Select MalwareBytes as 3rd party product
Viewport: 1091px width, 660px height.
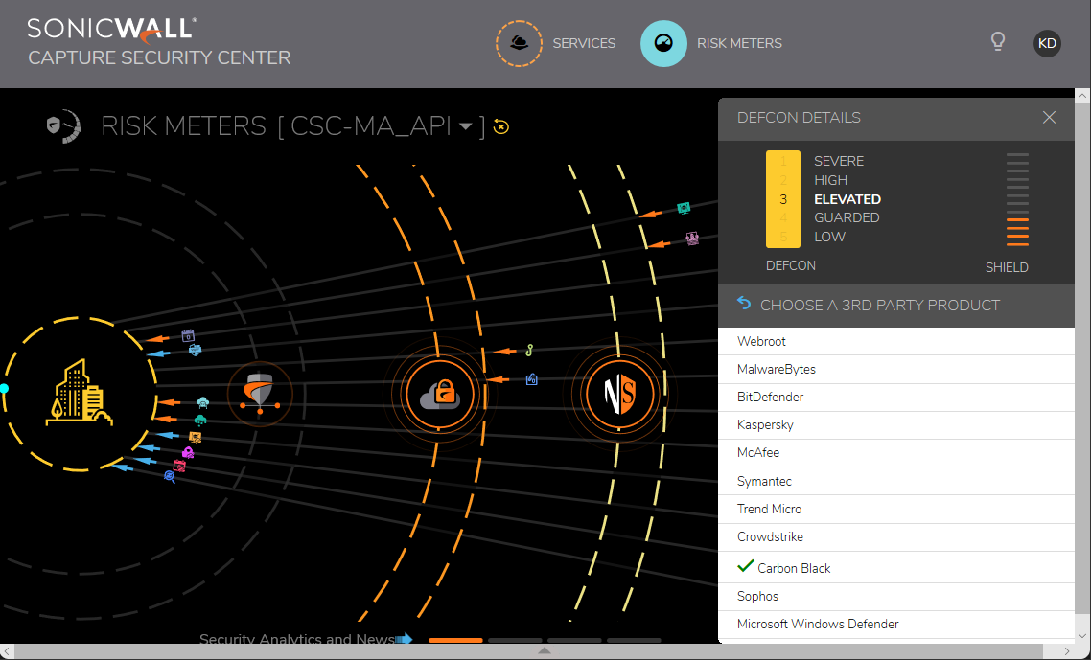click(x=896, y=370)
